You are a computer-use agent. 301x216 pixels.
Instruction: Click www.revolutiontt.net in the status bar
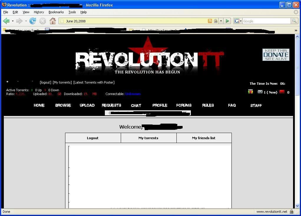[x=272, y=212]
